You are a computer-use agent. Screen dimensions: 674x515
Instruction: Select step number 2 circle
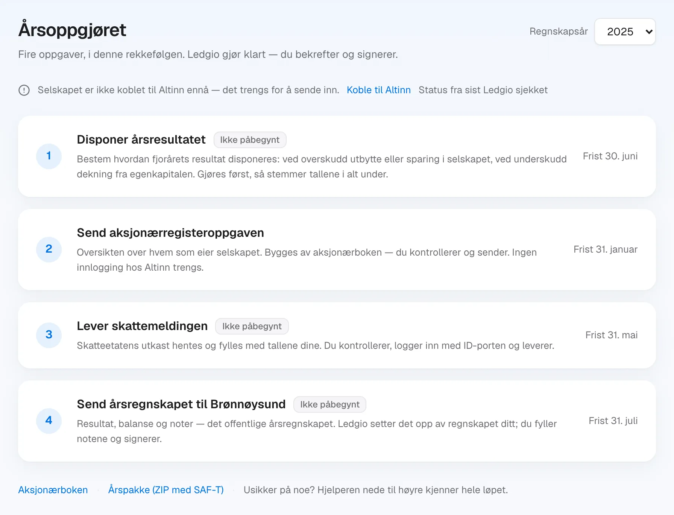tap(49, 249)
